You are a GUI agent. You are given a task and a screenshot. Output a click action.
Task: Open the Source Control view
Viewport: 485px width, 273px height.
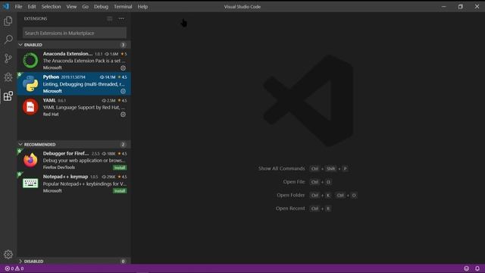(8, 58)
